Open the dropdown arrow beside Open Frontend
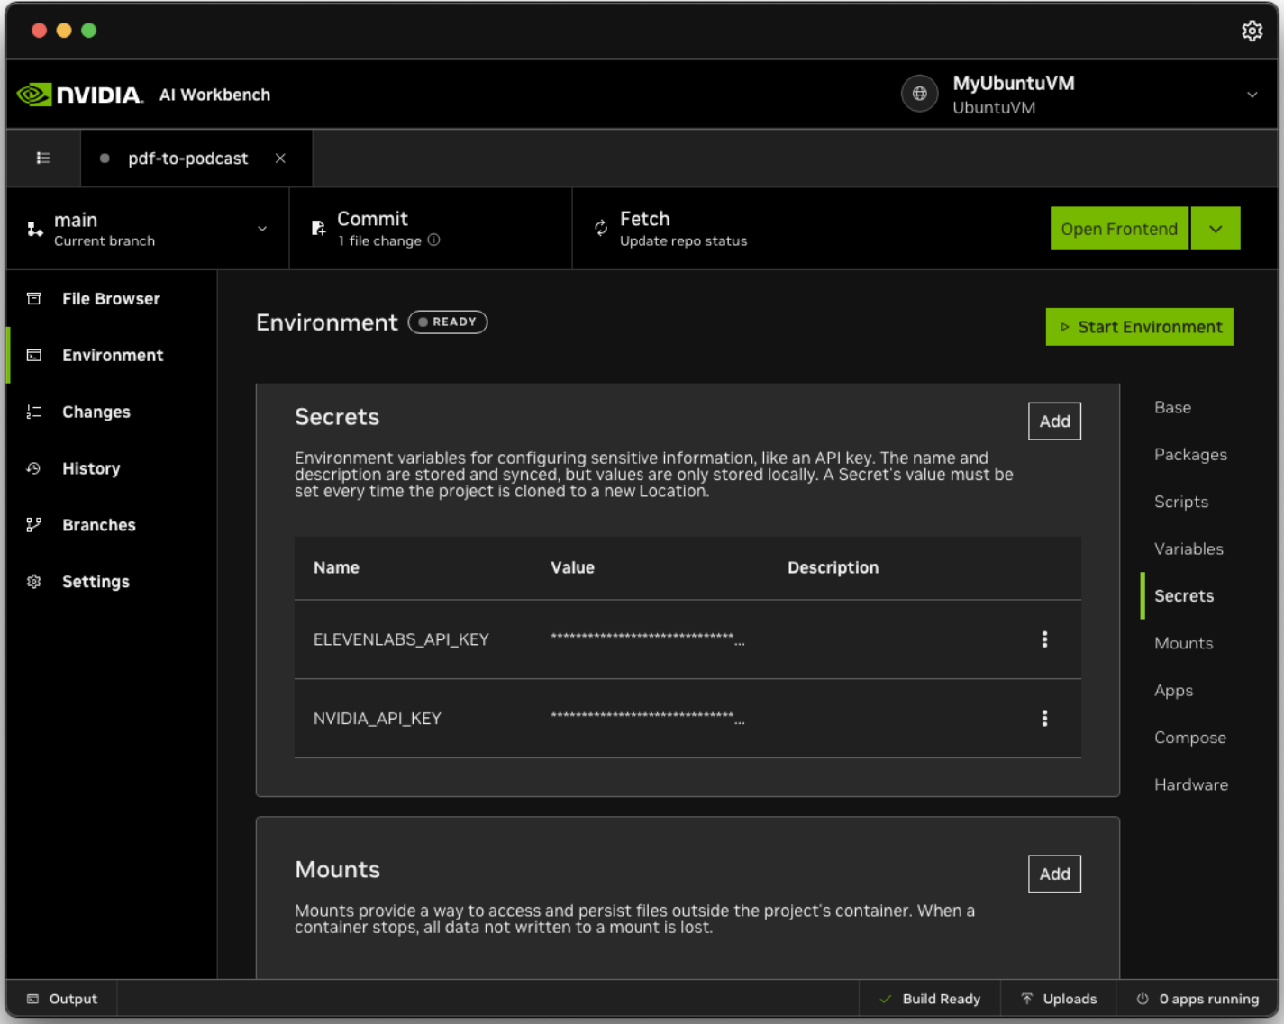Viewport: 1284px width, 1024px height. point(1215,229)
